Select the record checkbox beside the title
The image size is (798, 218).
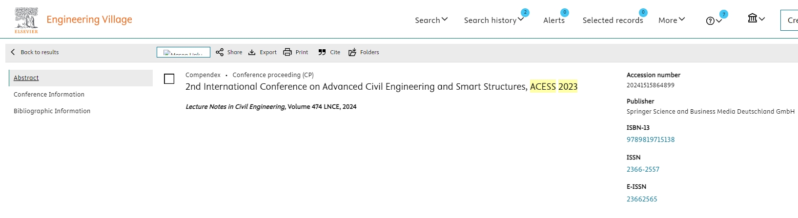169,79
